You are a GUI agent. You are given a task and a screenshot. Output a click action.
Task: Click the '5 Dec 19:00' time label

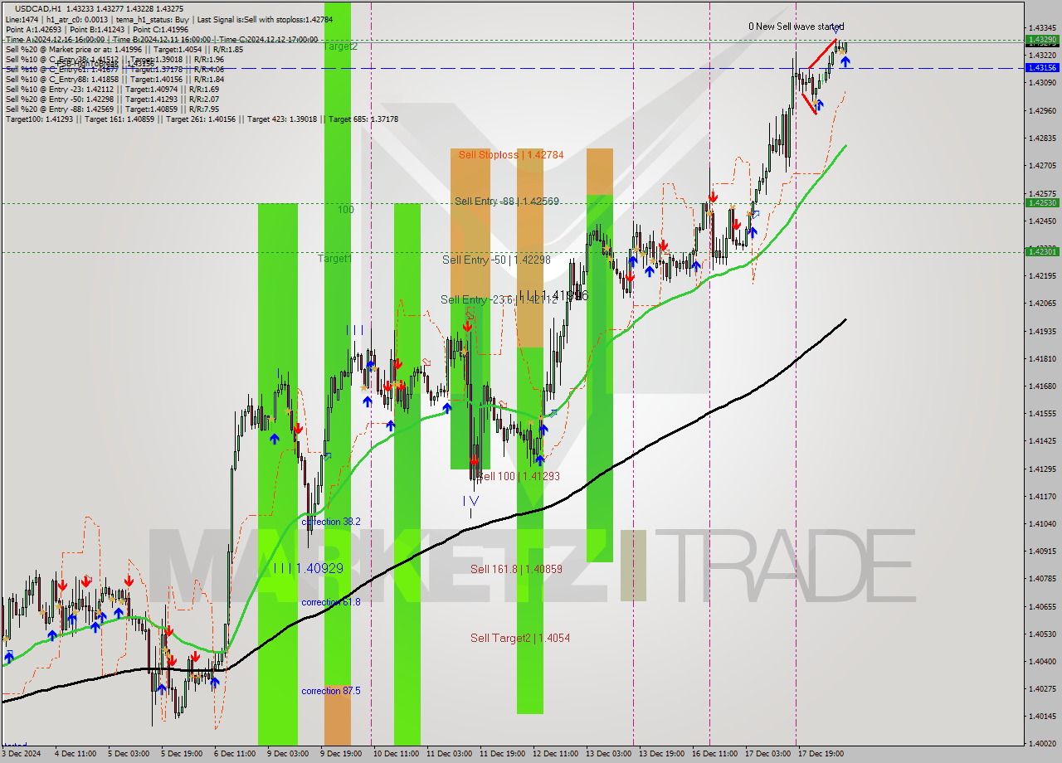click(x=182, y=754)
